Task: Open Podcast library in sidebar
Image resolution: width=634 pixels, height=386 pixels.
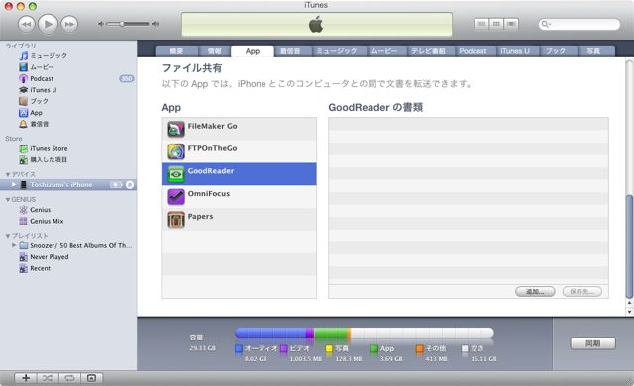Action: [x=42, y=79]
